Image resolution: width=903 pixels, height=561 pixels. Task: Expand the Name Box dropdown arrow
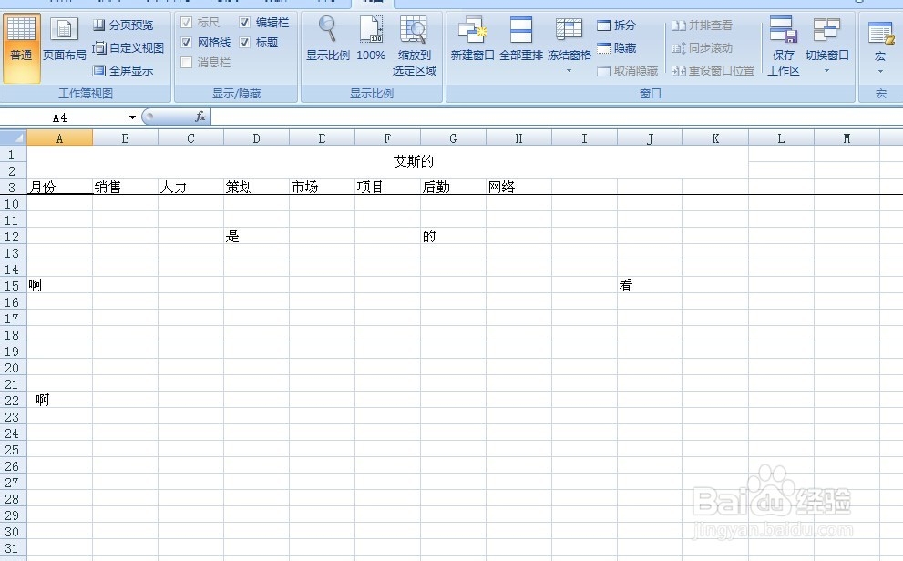click(x=133, y=117)
